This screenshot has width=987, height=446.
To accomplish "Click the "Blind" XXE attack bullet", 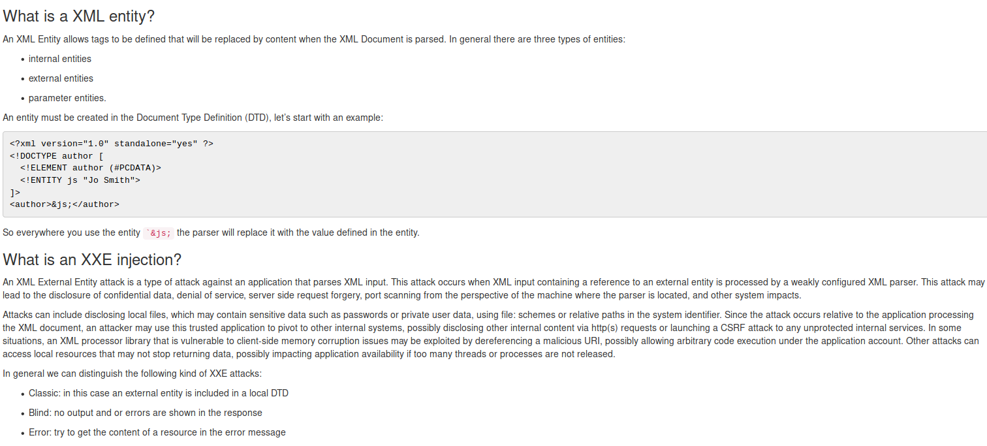I will point(145,413).
